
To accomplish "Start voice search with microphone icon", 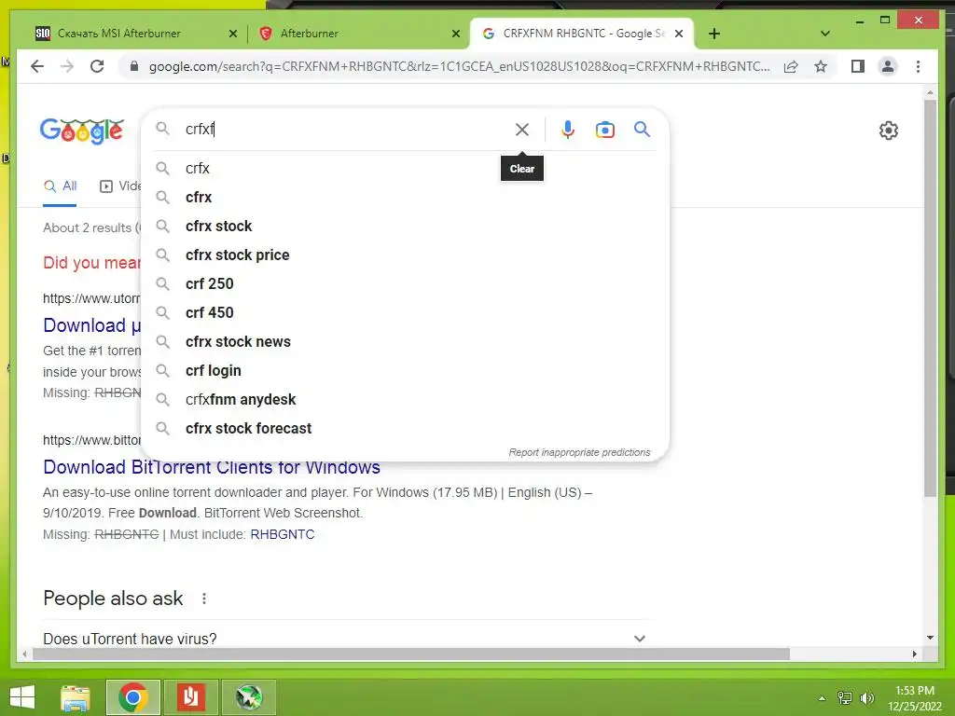I will pos(568,130).
